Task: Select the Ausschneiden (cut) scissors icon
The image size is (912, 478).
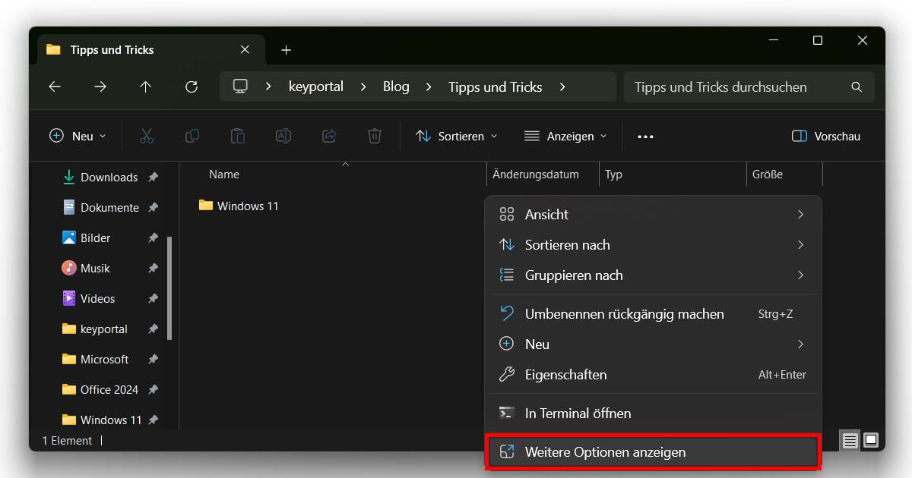Action: coord(146,136)
